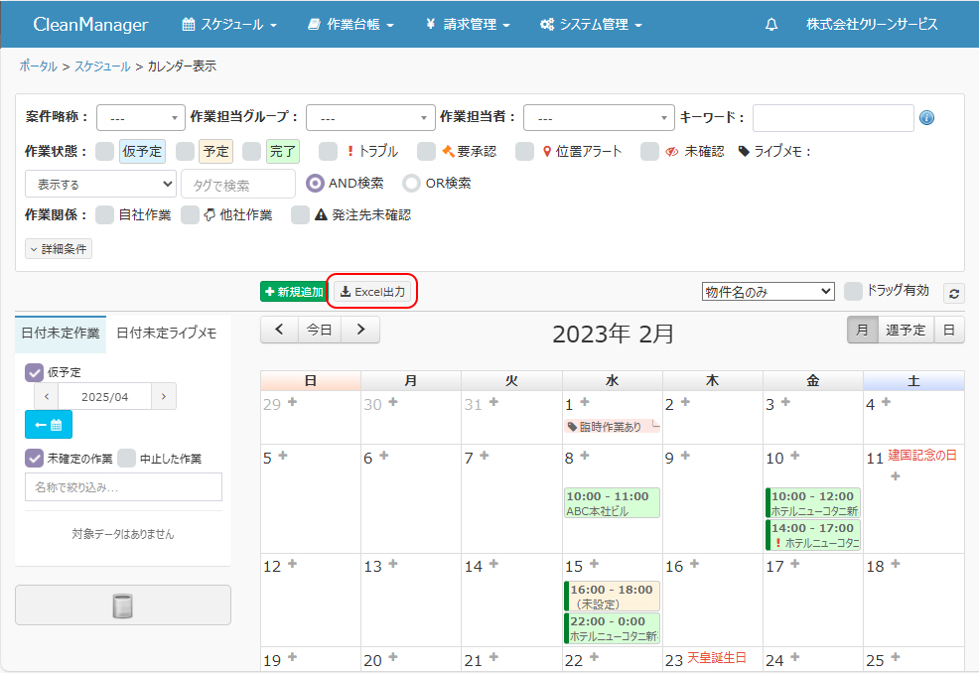Viewport: 979px width, 673px height.
Task: Click the notification bell icon
Action: click(x=771, y=25)
